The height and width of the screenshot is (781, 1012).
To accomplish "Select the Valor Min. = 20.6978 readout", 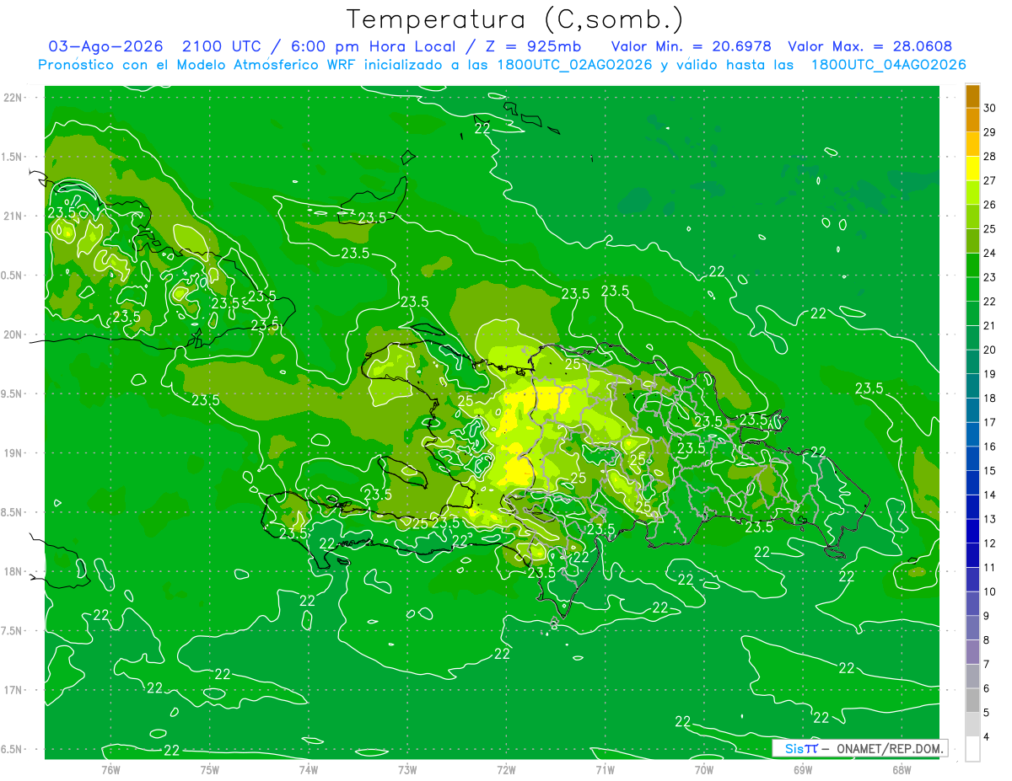I will 690,46.
